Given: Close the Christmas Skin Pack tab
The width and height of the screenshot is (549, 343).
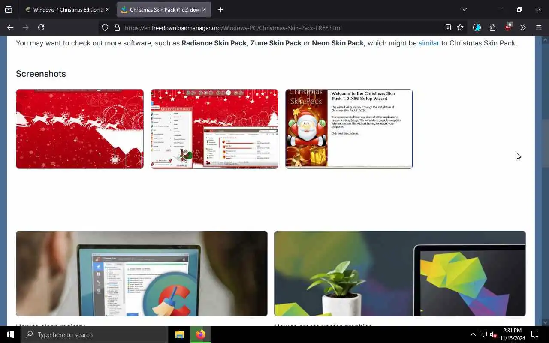Looking at the screenshot, I should 204,9.
